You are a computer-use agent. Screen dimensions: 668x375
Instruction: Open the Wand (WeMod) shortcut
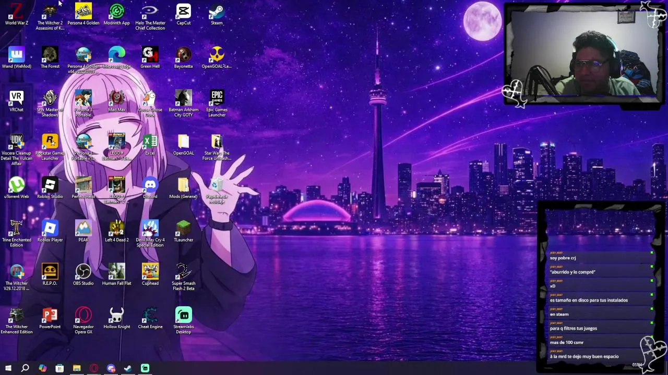click(17, 57)
